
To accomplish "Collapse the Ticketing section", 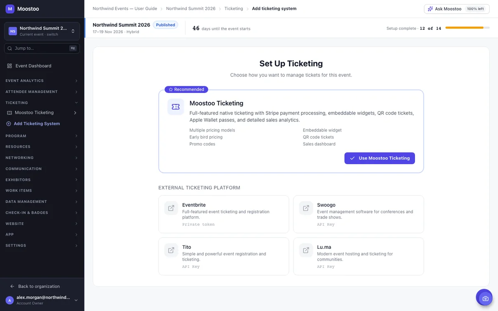I will (42, 103).
